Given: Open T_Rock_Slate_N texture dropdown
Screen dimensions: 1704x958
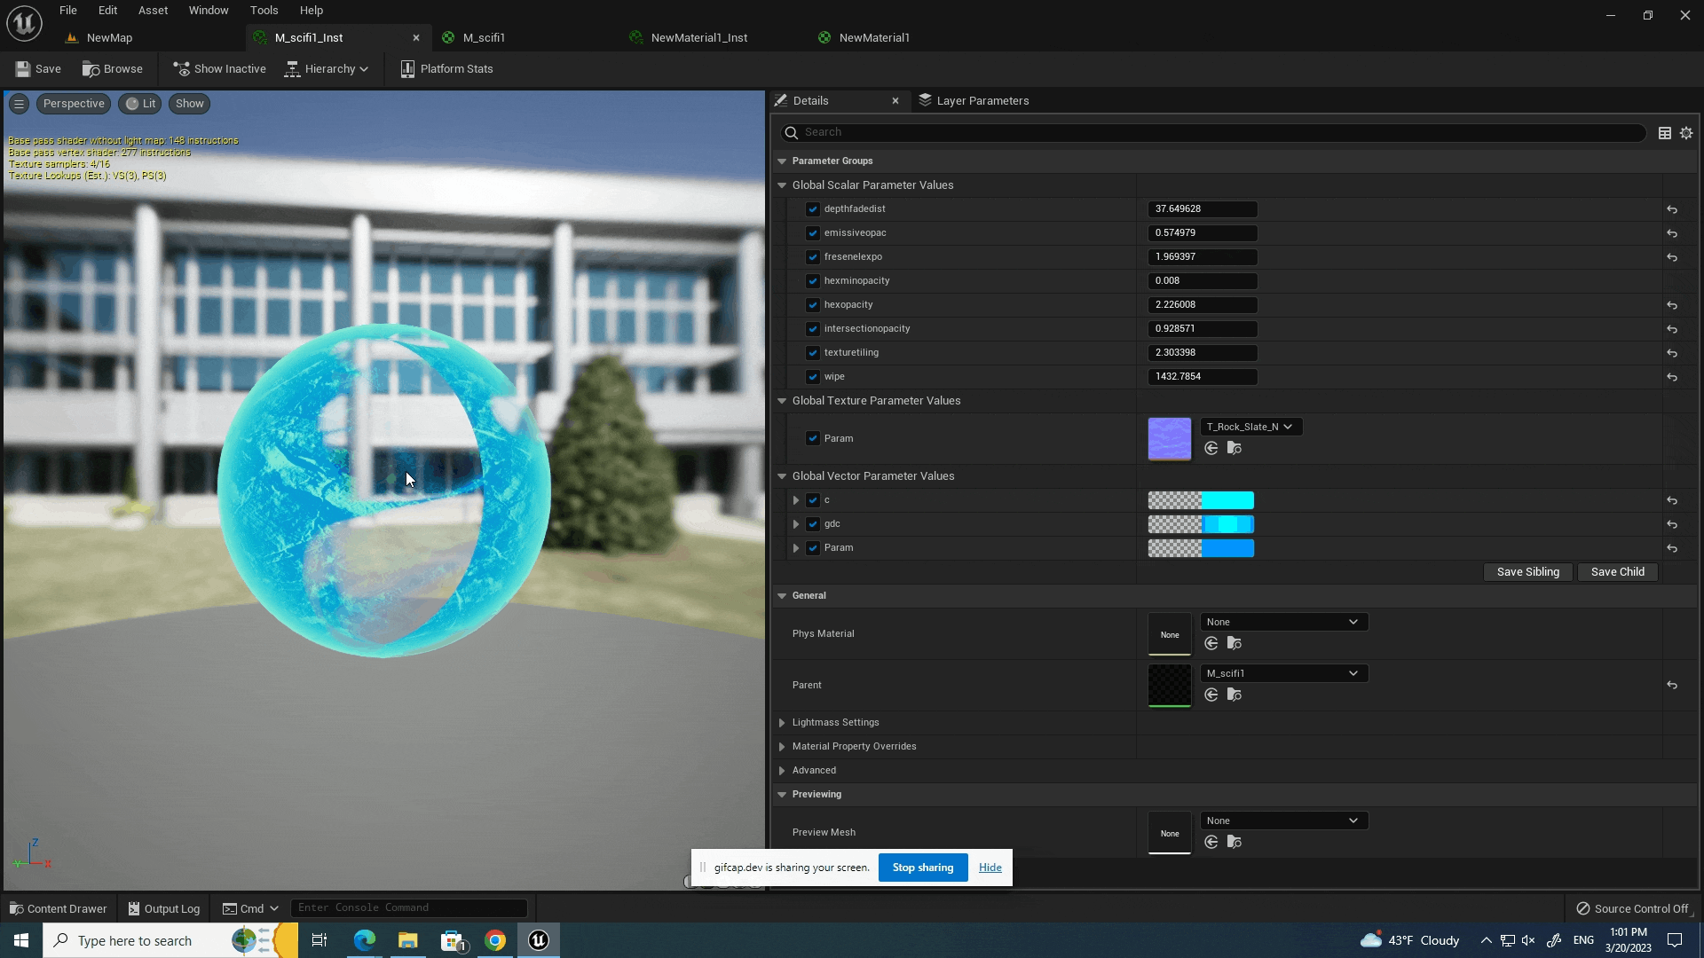Looking at the screenshot, I should 1251,427.
